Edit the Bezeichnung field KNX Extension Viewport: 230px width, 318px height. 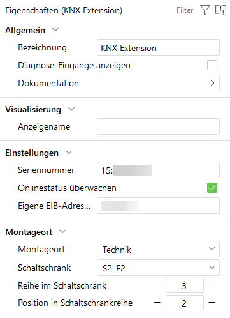[x=158, y=47]
